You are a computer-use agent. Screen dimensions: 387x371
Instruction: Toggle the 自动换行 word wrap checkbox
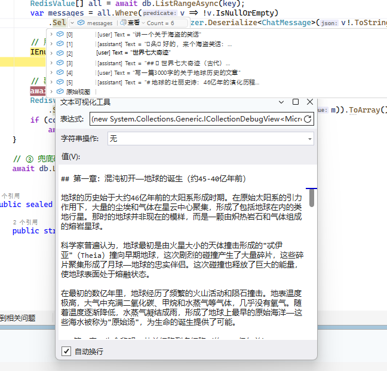pyautogui.click(x=66, y=351)
